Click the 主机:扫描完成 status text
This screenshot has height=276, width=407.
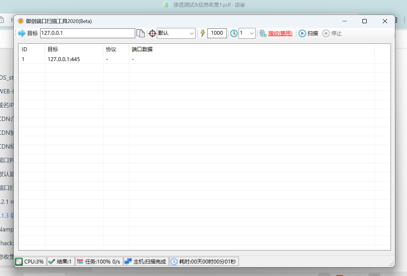[x=150, y=262]
